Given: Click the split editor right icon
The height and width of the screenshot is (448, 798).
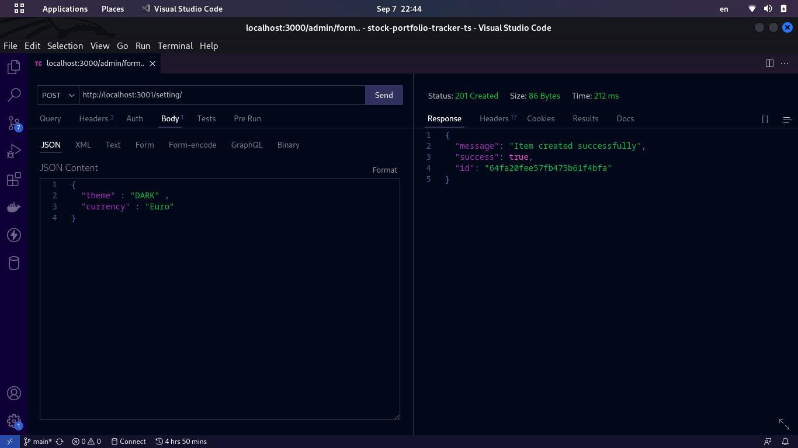Looking at the screenshot, I should 769,63.
